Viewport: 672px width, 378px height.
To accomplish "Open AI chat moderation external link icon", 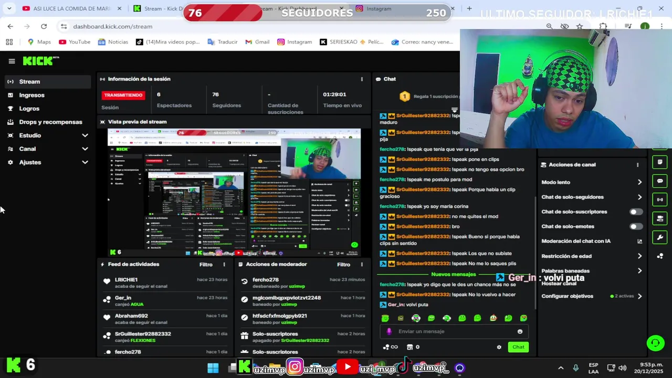I will [639, 241].
